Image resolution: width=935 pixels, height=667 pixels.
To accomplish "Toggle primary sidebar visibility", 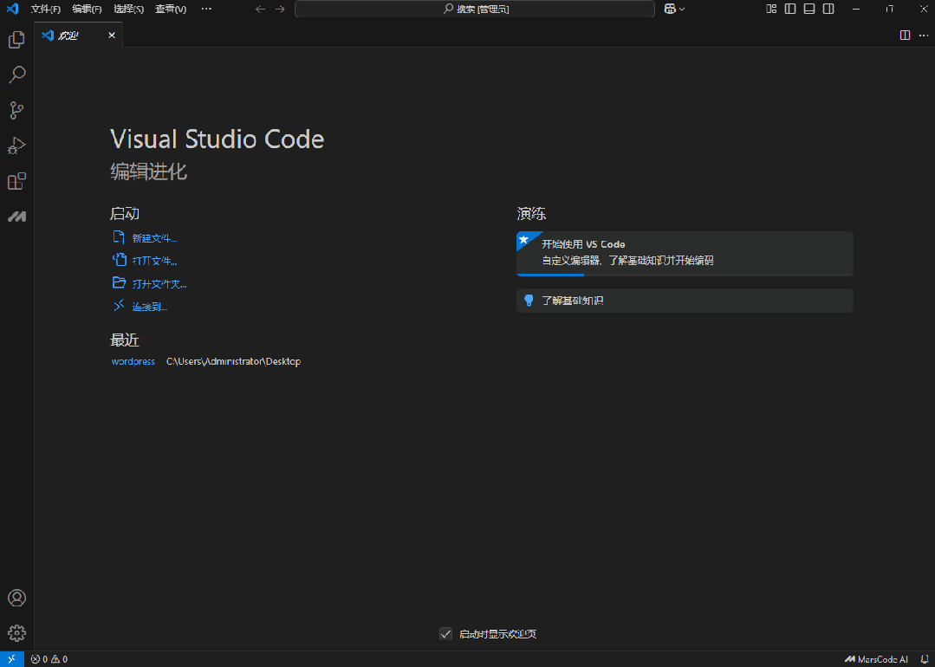I will (x=790, y=9).
